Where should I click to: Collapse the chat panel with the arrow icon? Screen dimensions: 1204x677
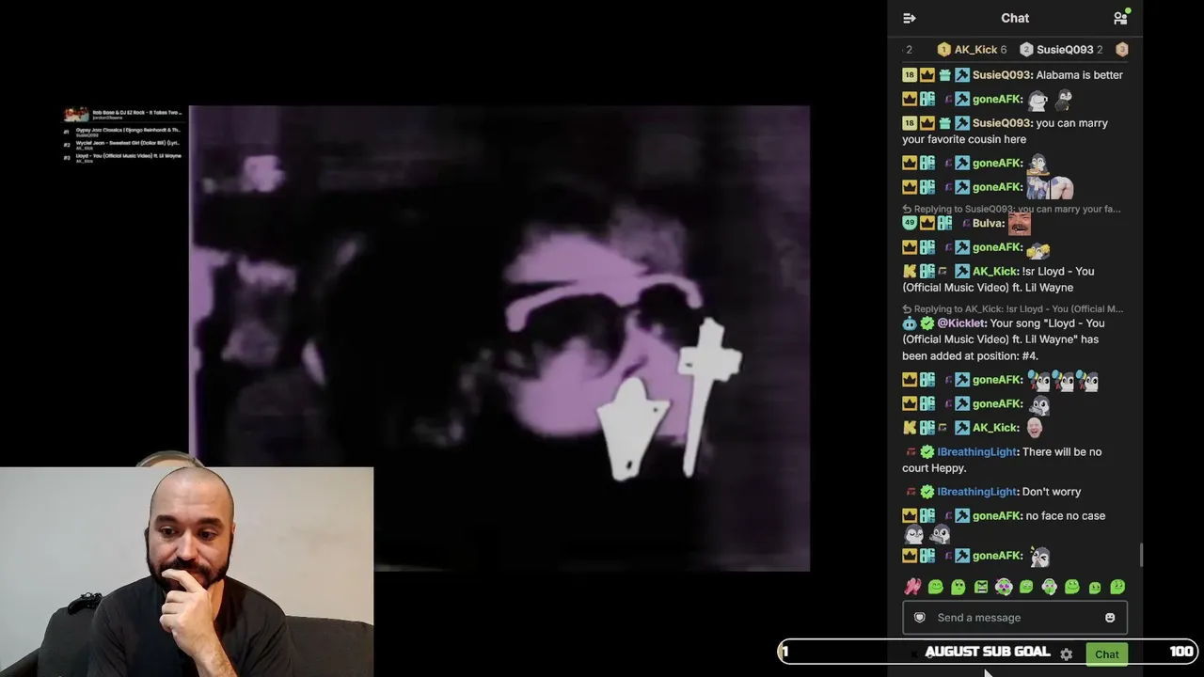click(x=909, y=18)
